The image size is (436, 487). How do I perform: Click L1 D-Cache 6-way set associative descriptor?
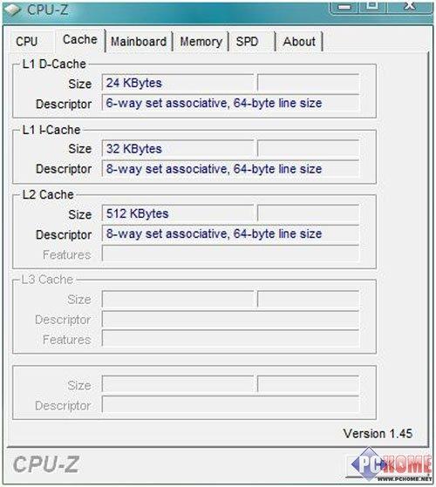pyautogui.click(x=230, y=103)
